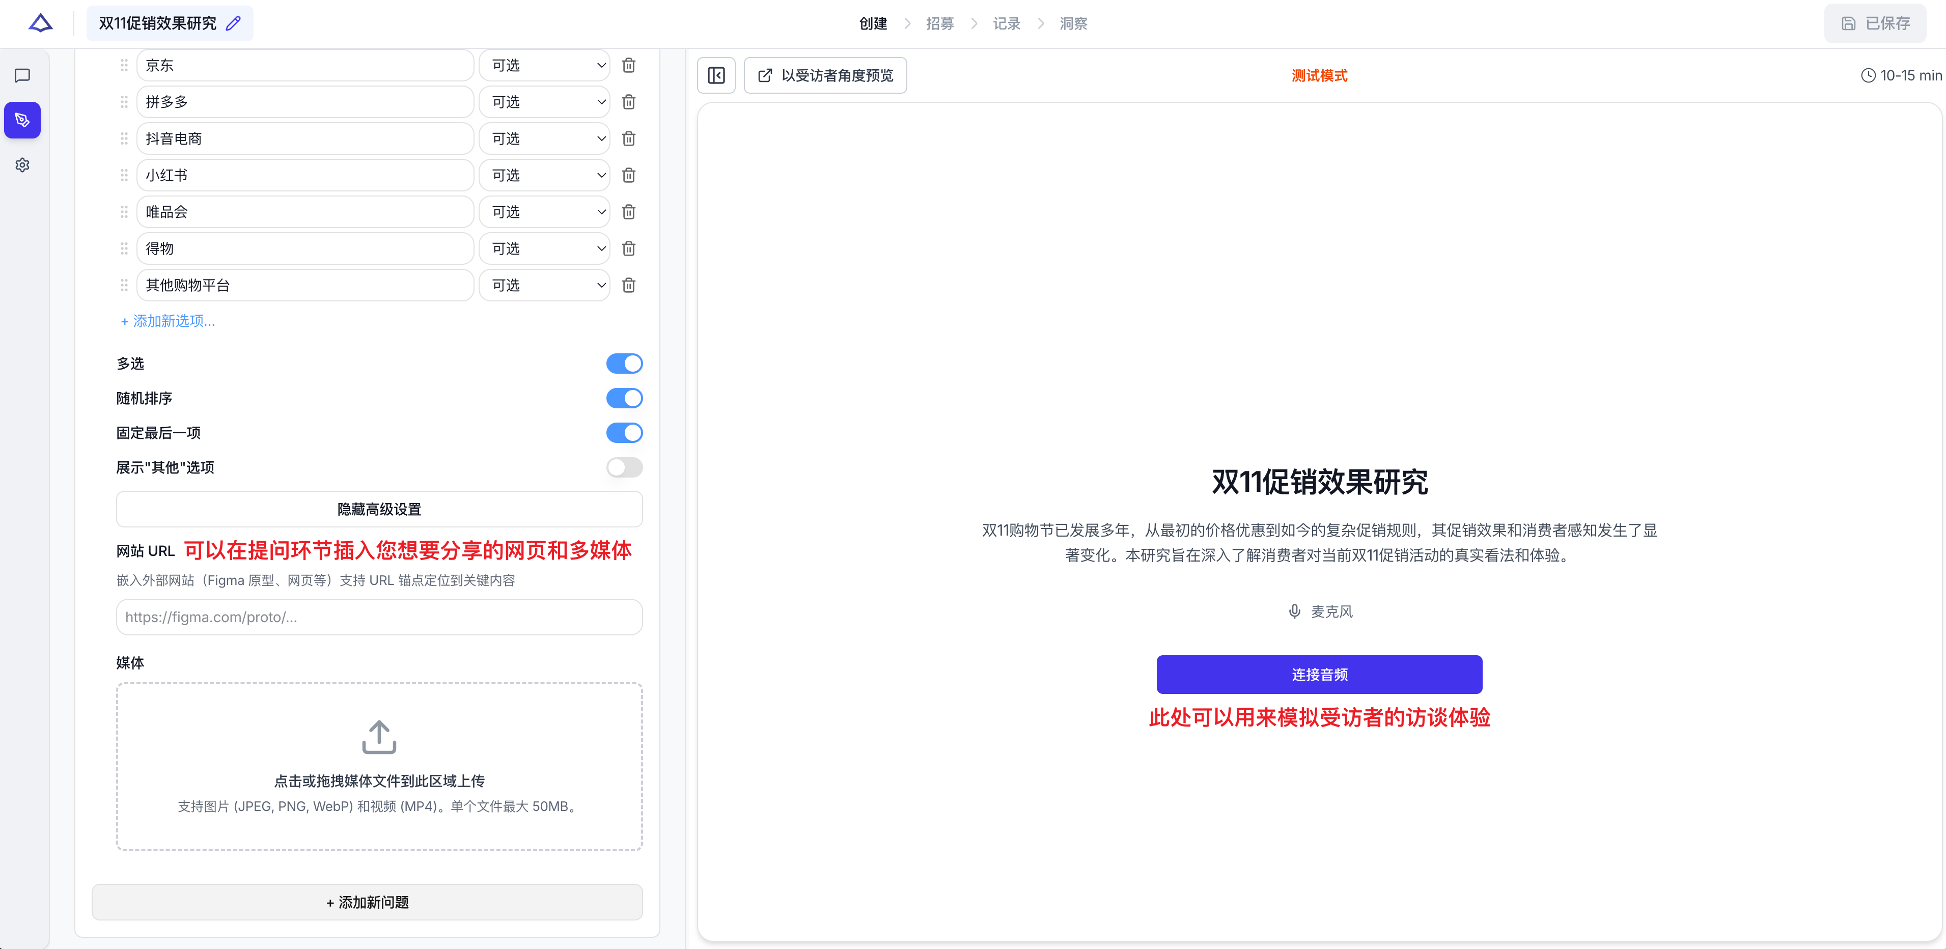Click the 麦克风 label
Screen dimensions: 1946x949
click(1331, 611)
